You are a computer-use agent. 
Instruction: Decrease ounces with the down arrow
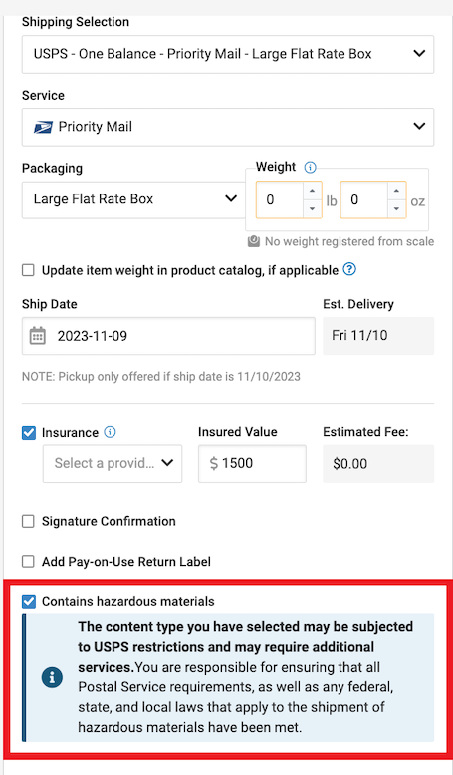[396, 208]
